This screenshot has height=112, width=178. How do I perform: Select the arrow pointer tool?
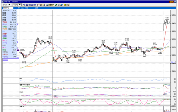click(58, 5)
